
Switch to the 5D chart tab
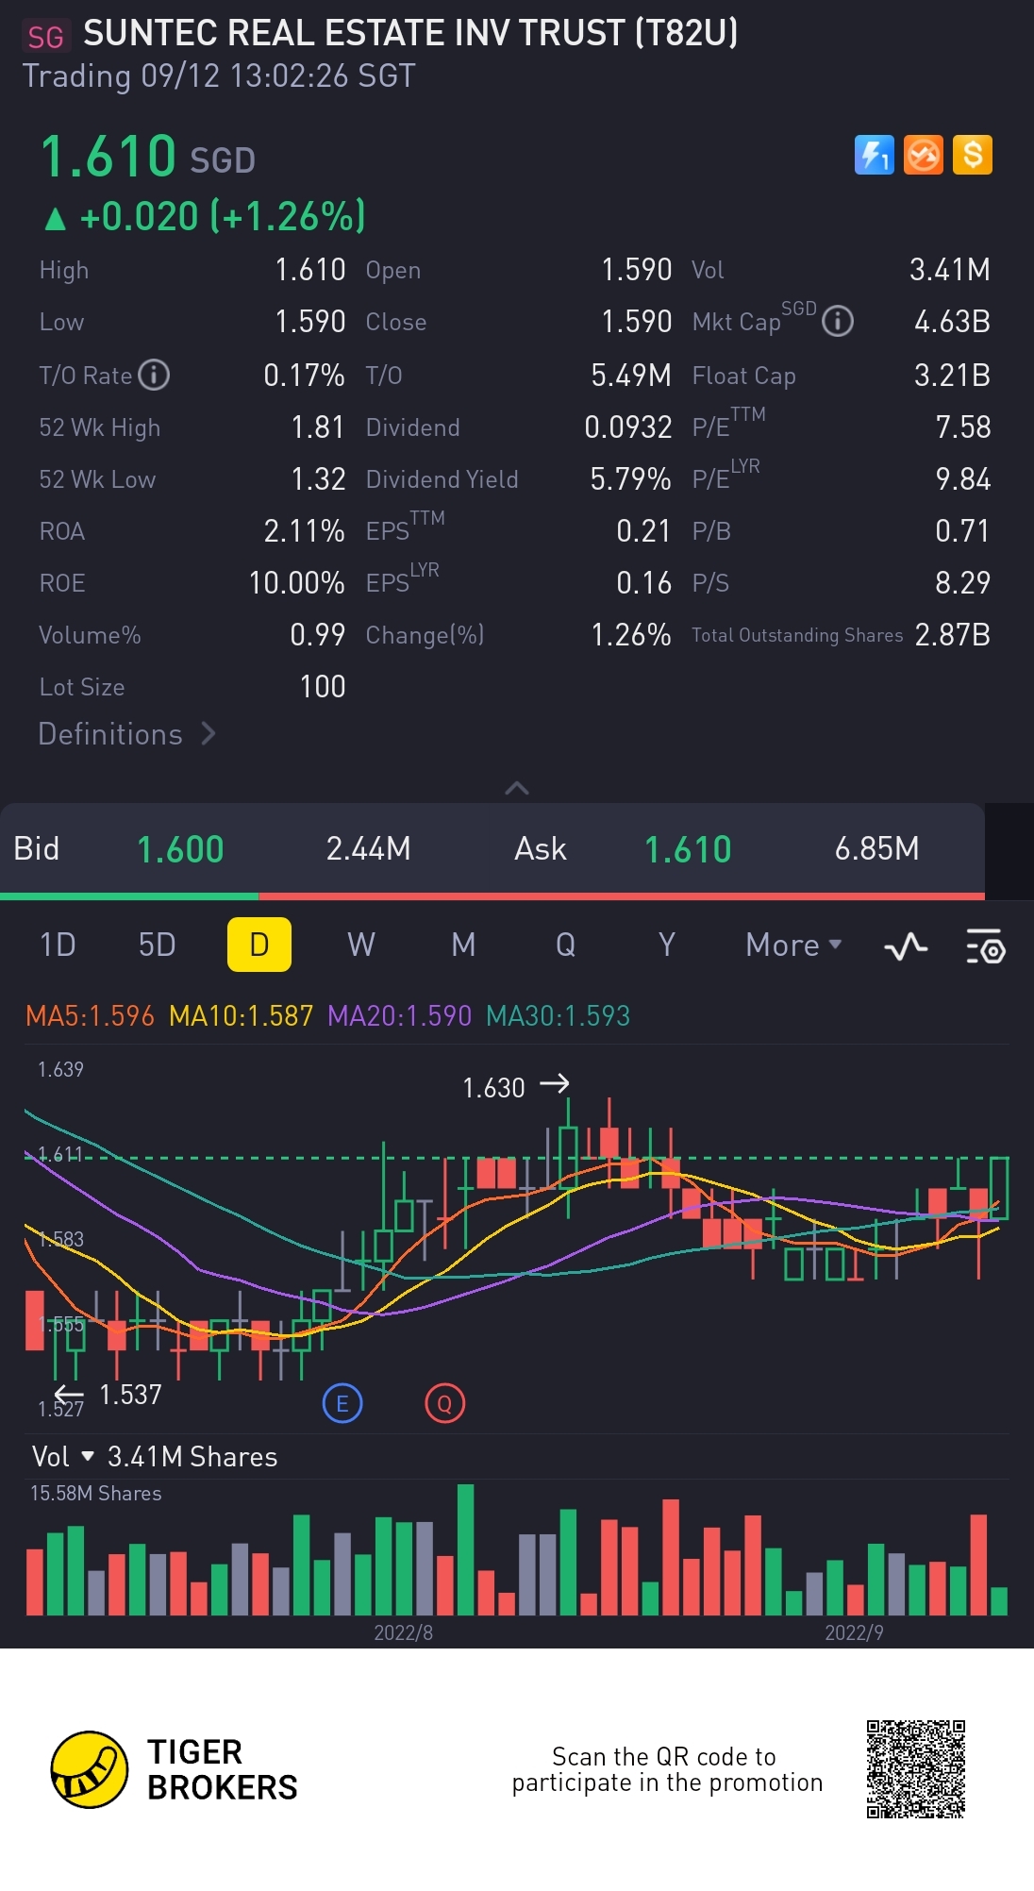(158, 945)
